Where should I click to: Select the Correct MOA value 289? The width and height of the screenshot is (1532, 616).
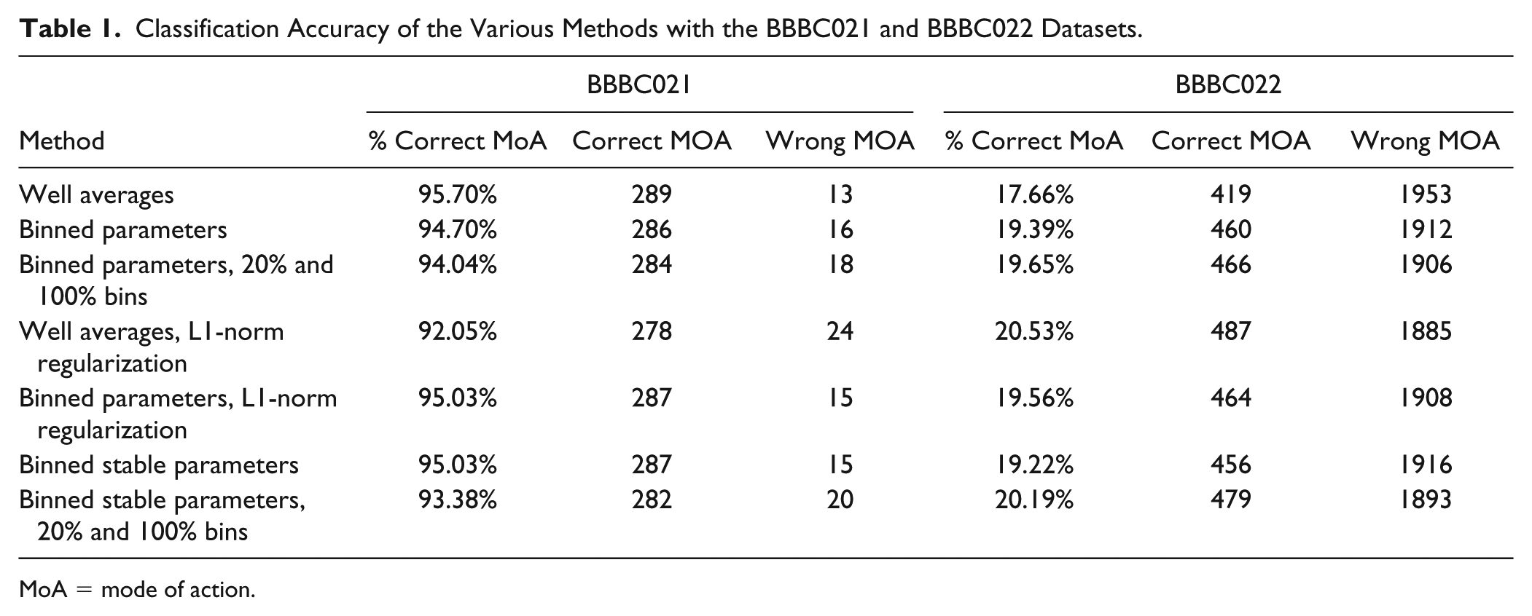[652, 194]
